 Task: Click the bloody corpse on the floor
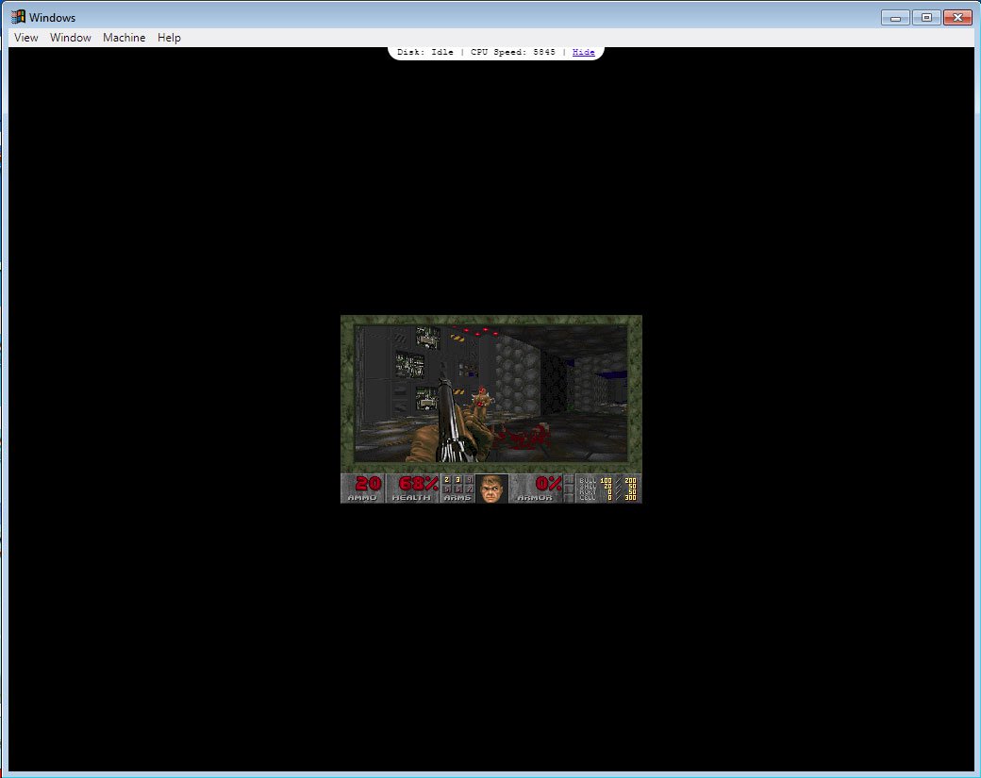click(523, 437)
